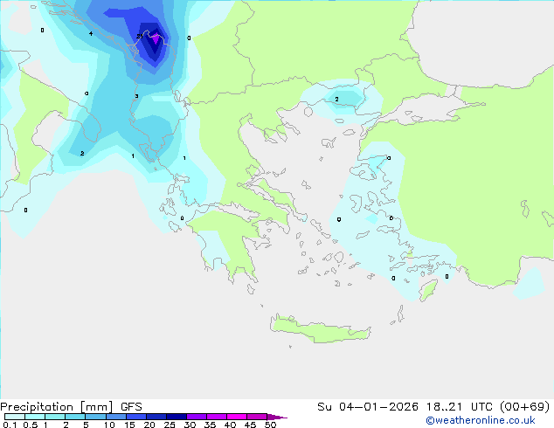
Task: Click the '2' value over the Bulgarian-Turkish border
Action: (x=336, y=100)
